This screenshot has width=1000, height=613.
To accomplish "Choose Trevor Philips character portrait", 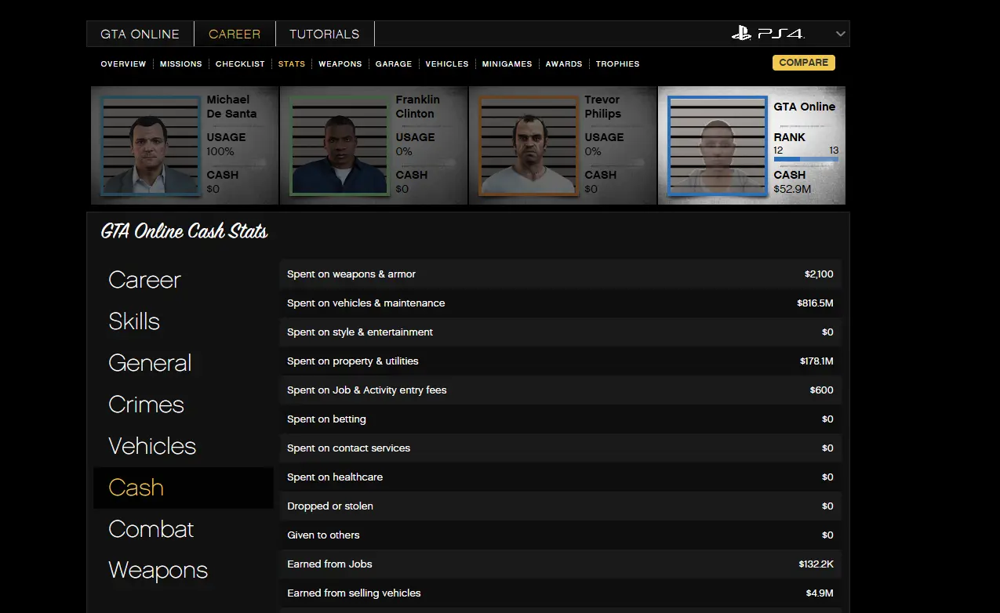I will pyautogui.click(x=528, y=146).
